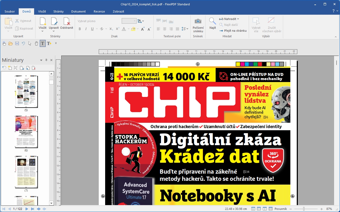The height and width of the screenshot is (212, 340).
Task: Open the Miniatury panel options arrow
Action: (41, 60)
